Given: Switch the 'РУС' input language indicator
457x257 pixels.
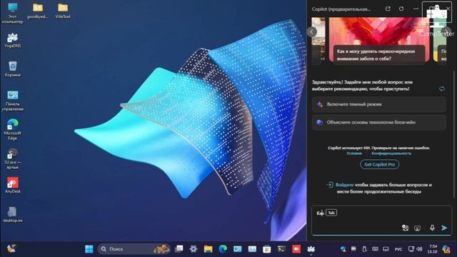Looking at the screenshot, I should pos(398,249).
